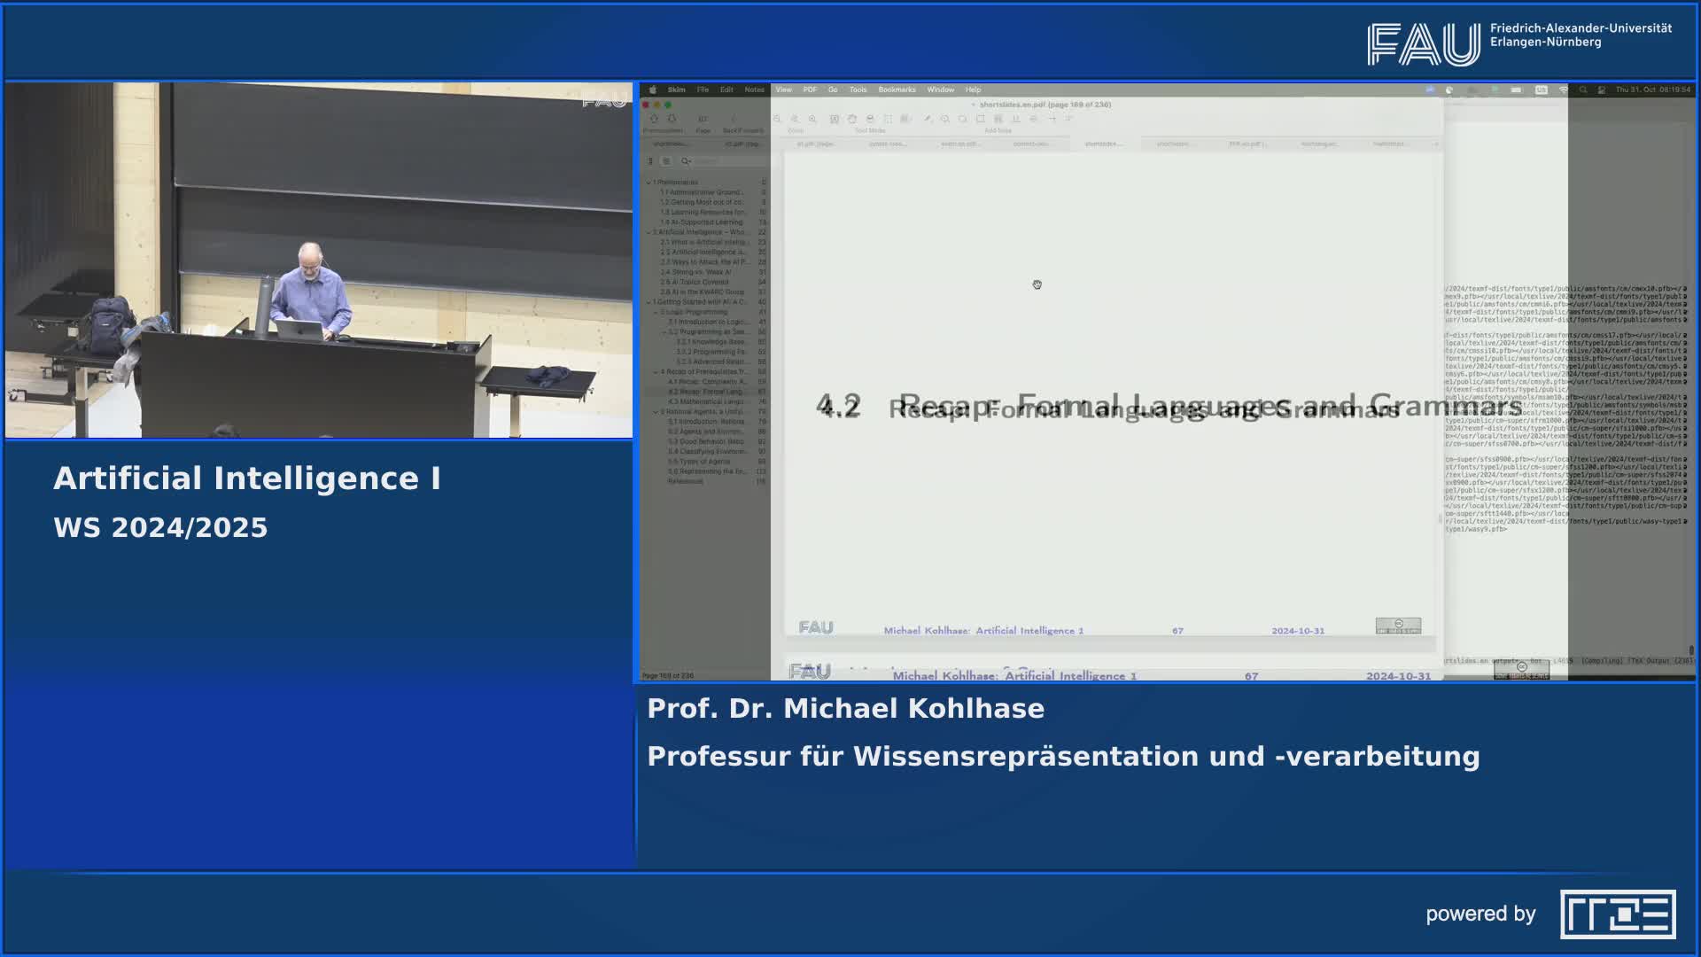Image resolution: width=1701 pixels, height=957 pixels.
Task: Click the 'Page 169 of 236' indicator
Action: (x=672, y=674)
